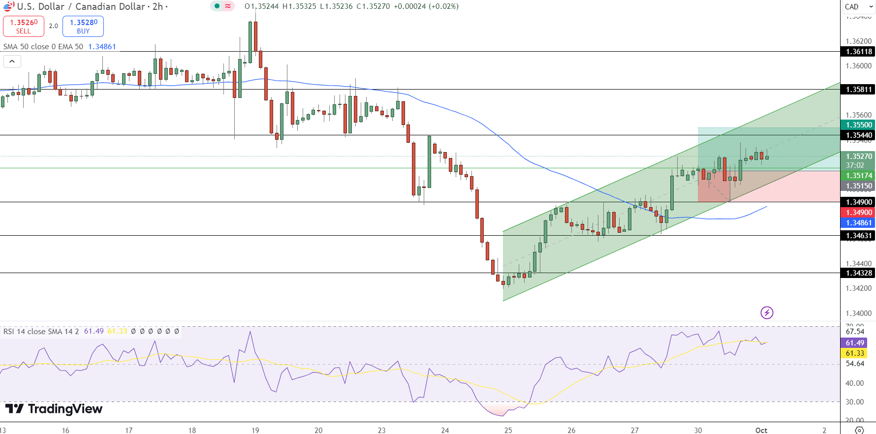
Task: Click the 1.34631 price level label
Action: (858, 236)
